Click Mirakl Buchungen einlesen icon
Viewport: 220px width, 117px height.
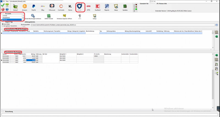point(33,17)
